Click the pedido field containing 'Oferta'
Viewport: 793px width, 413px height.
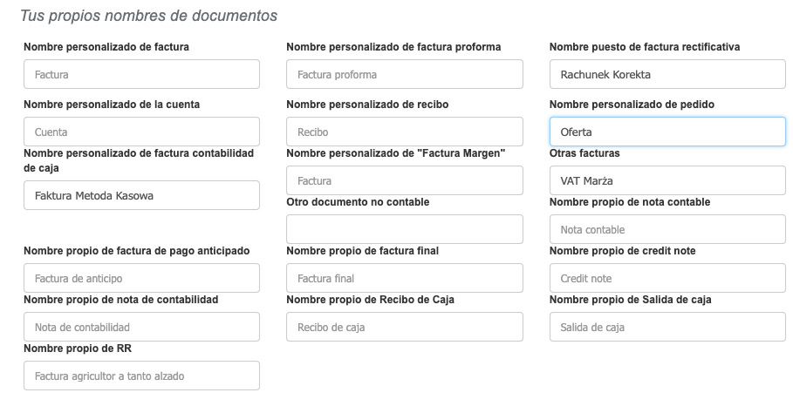coord(667,132)
